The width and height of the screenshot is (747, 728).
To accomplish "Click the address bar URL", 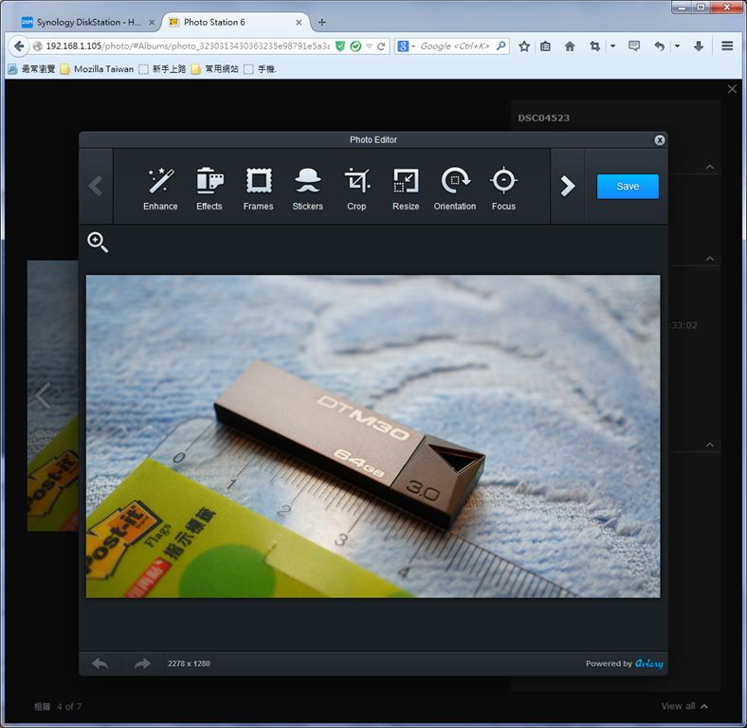I will pos(188,46).
